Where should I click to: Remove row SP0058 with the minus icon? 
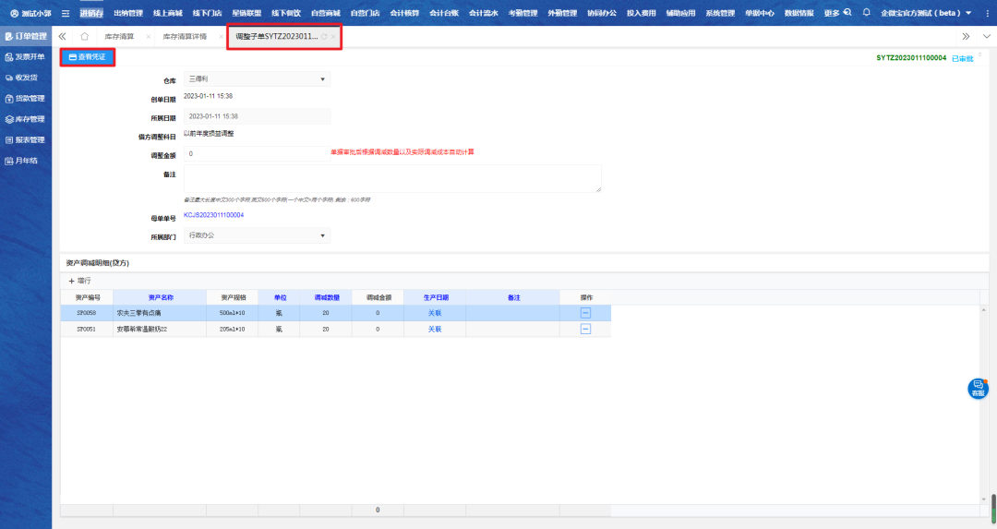point(585,313)
